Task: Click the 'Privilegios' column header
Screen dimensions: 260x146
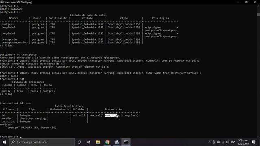Action: 160,18
